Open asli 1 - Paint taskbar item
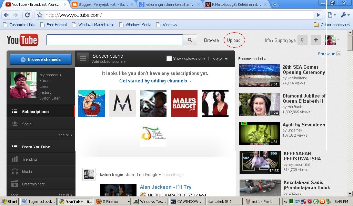Screen dimensions: 353x206 (262, 202)
